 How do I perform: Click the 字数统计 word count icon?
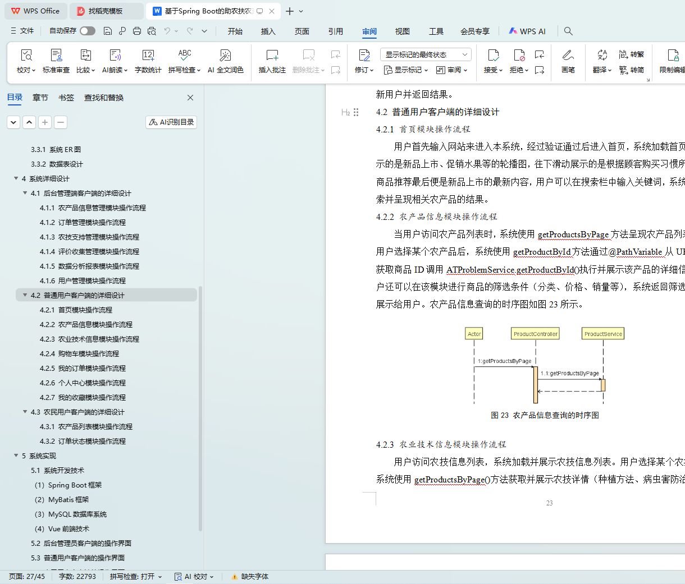[148, 56]
